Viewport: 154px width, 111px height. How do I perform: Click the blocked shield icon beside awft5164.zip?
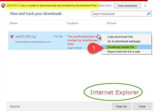coord(12,36)
